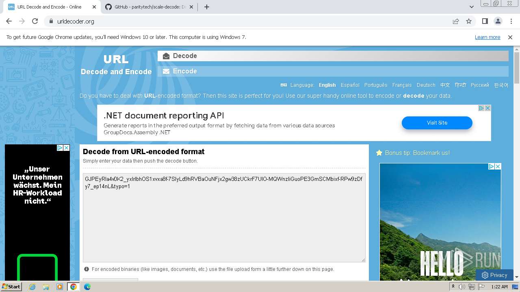Viewport: 520px width, 292px height.
Task: Open the browser side panel
Action: point(485,21)
